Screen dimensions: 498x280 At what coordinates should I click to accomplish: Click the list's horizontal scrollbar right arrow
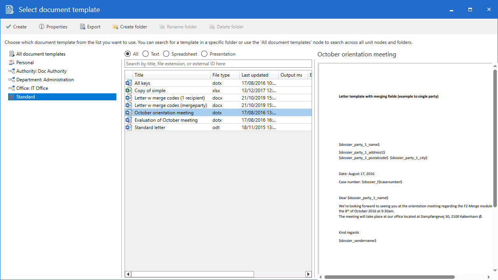308,274
